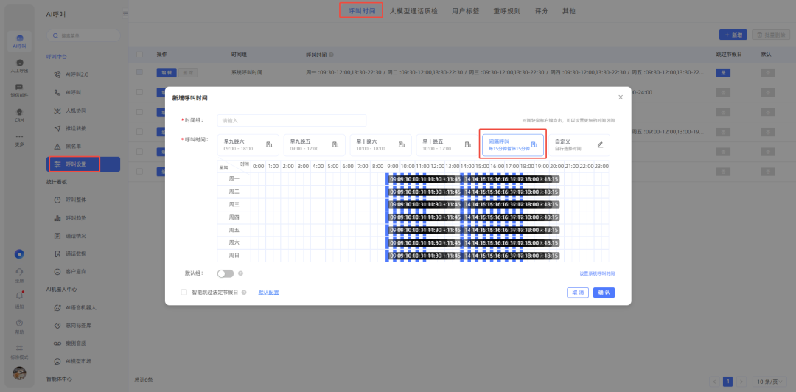Open AI呼叫2.0 in sidebar menu
Image resolution: width=796 pixels, height=392 pixels.
tap(77, 74)
